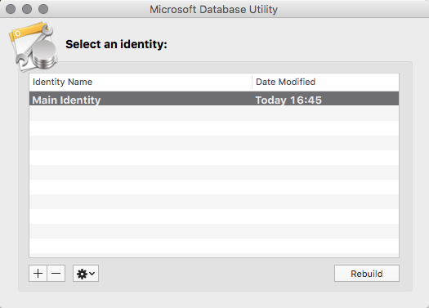Sort by Date Modified column header
The height and width of the screenshot is (308, 429).
click(x=325, y=82)
